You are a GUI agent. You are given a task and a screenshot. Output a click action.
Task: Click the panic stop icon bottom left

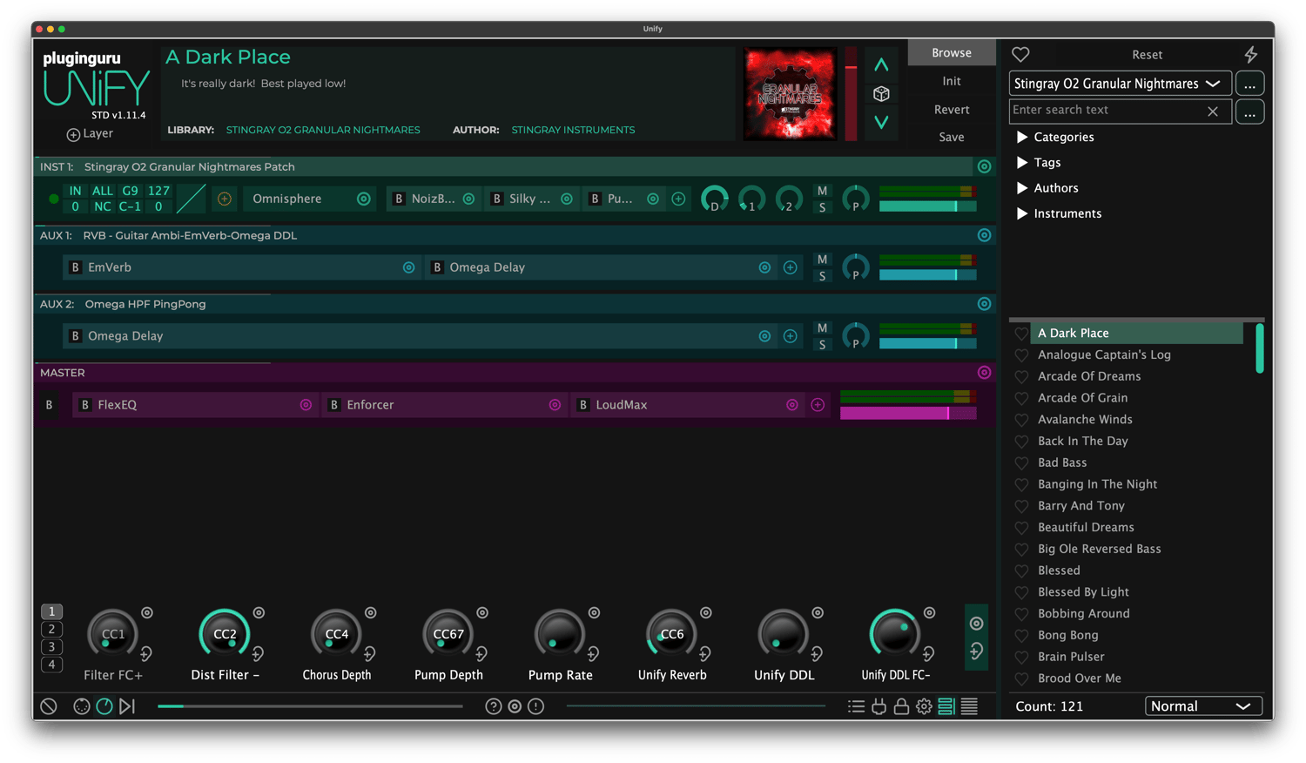pyautogui.click(x=49, y=706)
